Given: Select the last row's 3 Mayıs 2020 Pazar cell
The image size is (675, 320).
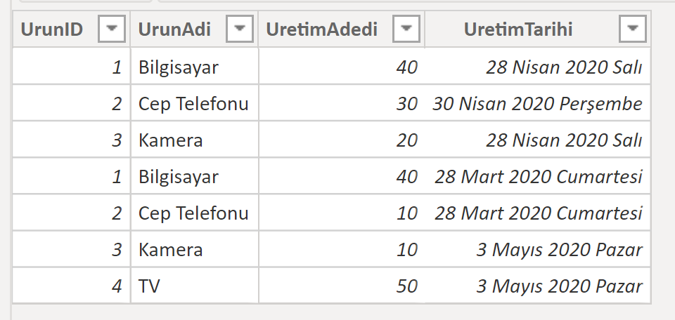Looking at the screenshot, I should pyautogui.click(x=537, y=286).
